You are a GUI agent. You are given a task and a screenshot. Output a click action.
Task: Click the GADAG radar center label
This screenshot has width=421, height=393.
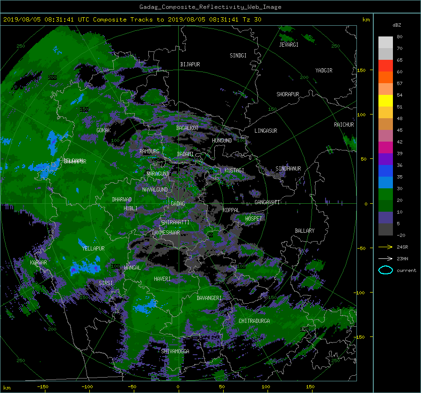point(178,204)
